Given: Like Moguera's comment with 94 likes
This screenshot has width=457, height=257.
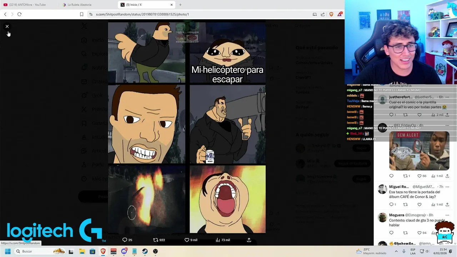Looking at the screenshot, I should click(422, 233).
